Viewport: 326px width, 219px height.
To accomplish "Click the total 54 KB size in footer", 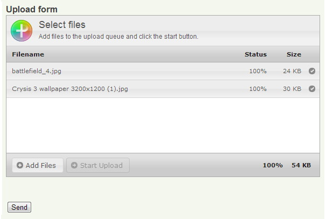I will [301, 165].
